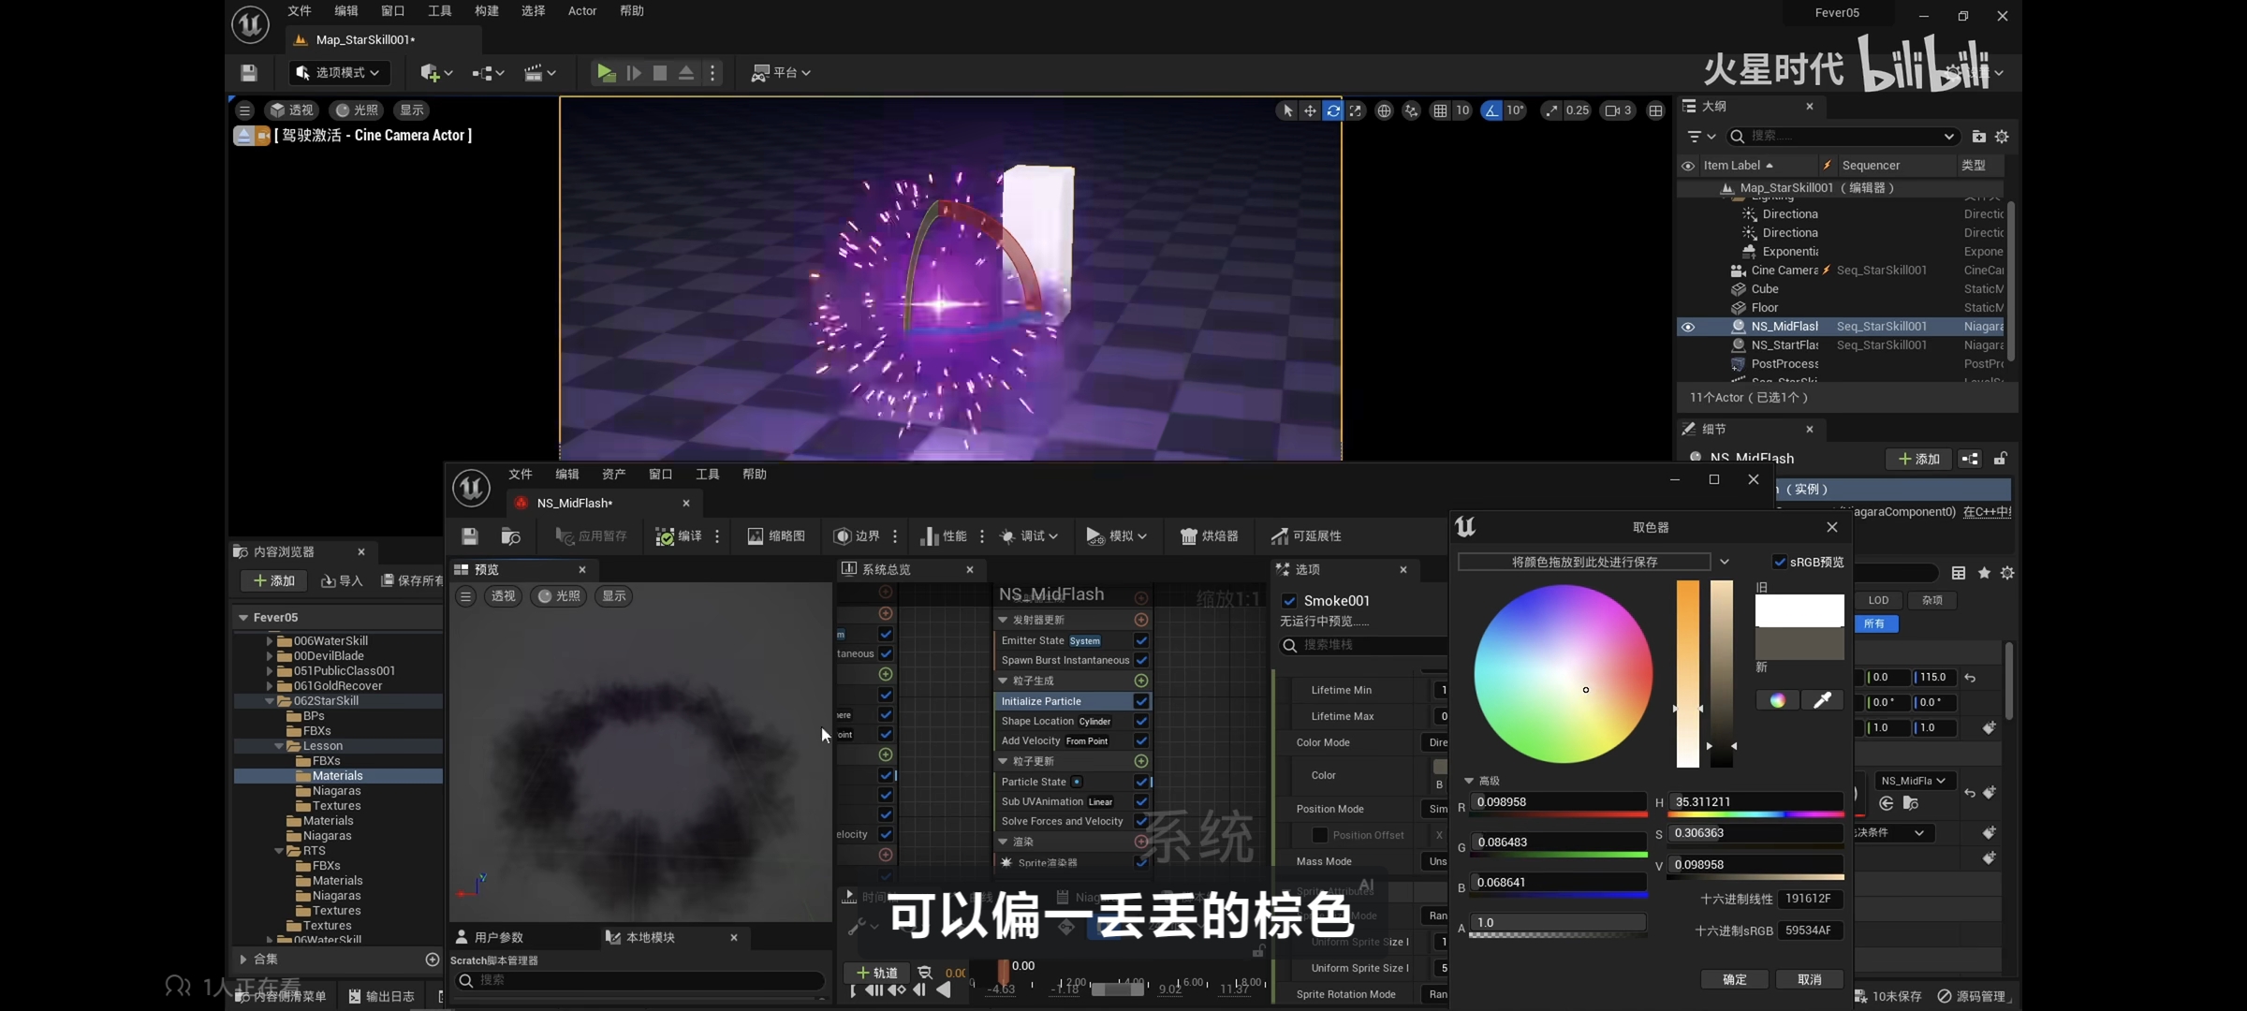Confirm the color with the OK button

point(1734,979)
